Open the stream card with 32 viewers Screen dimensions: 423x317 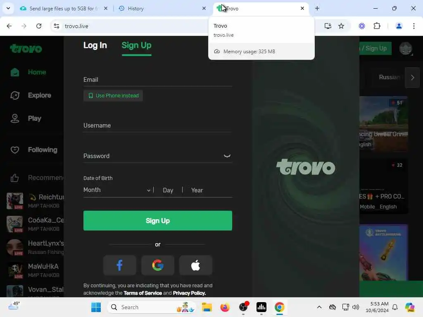[x=383, y=186]
